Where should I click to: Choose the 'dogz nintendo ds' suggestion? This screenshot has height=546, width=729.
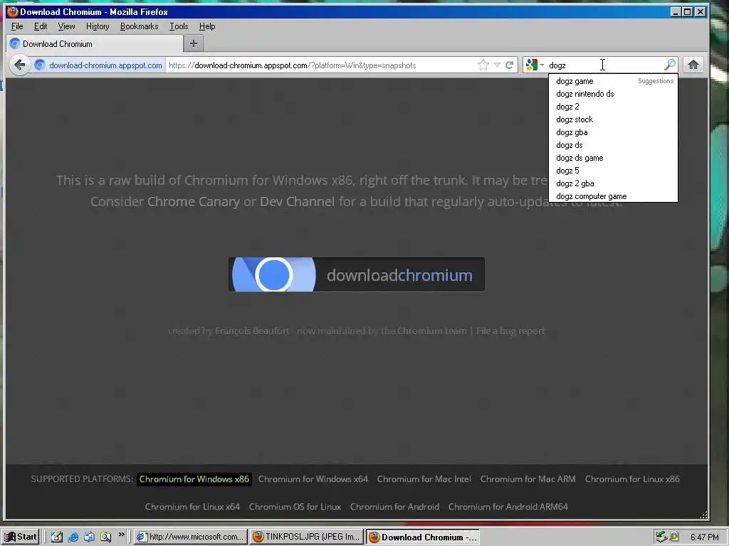tap(613, 94)
